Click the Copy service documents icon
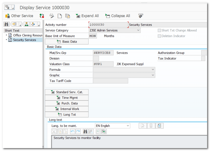210x151 pixels. tap(67, 16)
